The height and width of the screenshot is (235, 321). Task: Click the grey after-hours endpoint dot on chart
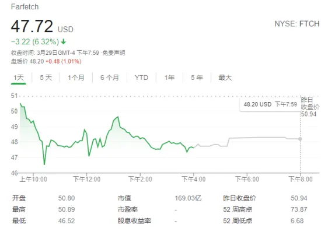[x=300, y=139]
